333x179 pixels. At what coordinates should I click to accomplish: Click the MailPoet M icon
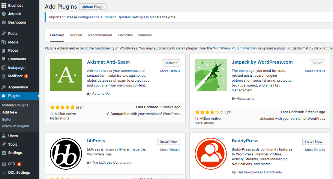point(4,76)
